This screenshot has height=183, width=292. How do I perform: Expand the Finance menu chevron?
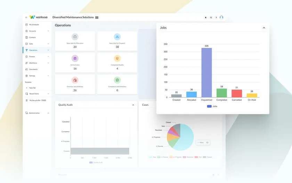tap(48, 56)
